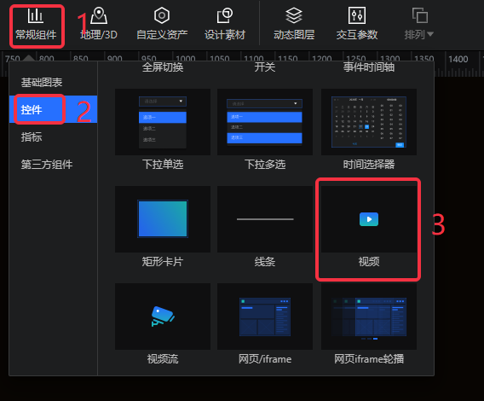Insert the 视频 play-button component

(369, 227)
